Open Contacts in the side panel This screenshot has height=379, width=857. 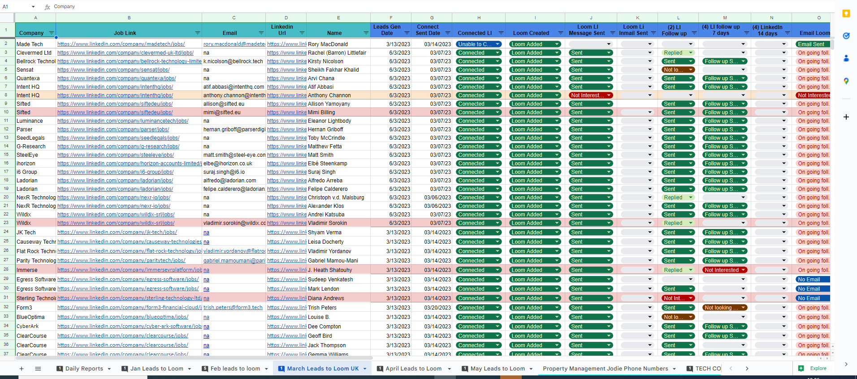[x=846, y=58]
